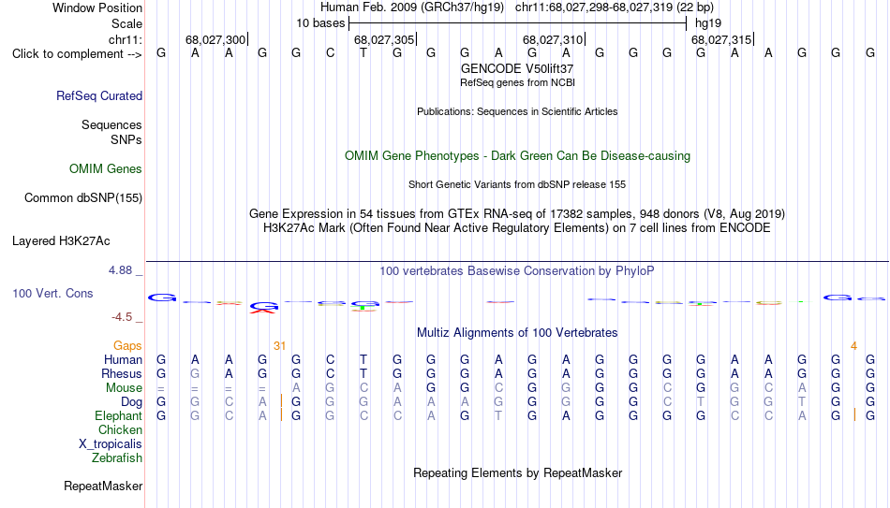Click the Scale label

[x=127, y=23]
